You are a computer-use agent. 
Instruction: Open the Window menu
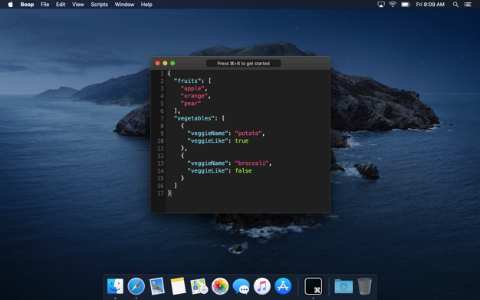(x=124, y=5)
